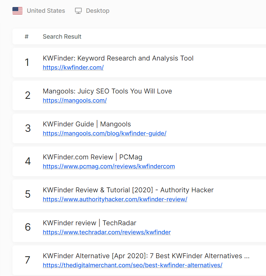Image resolution: width=266 pixels, height=276 pixels.
Task: Open the https://mangools.com/ link
Action: click(75, 100)
